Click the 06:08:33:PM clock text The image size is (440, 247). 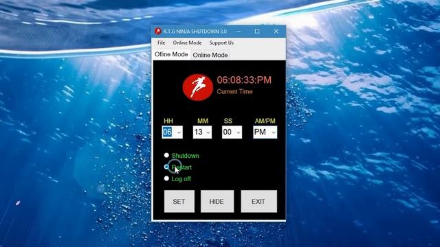(x=244, y=80)
